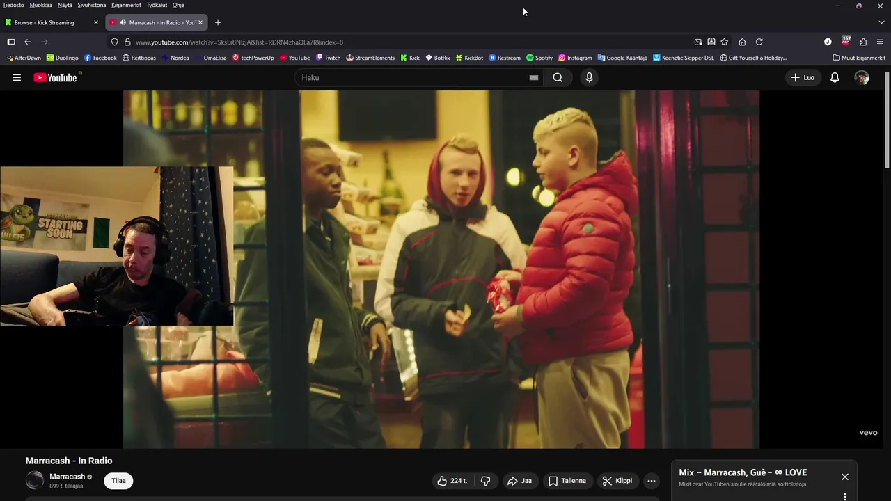The image size is (891, 501).
Task: Open the Työkalut menu
Action: point(157,5)
